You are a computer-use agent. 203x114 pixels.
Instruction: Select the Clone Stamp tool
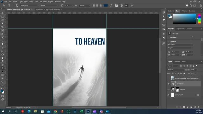click(x=3, y=44)
